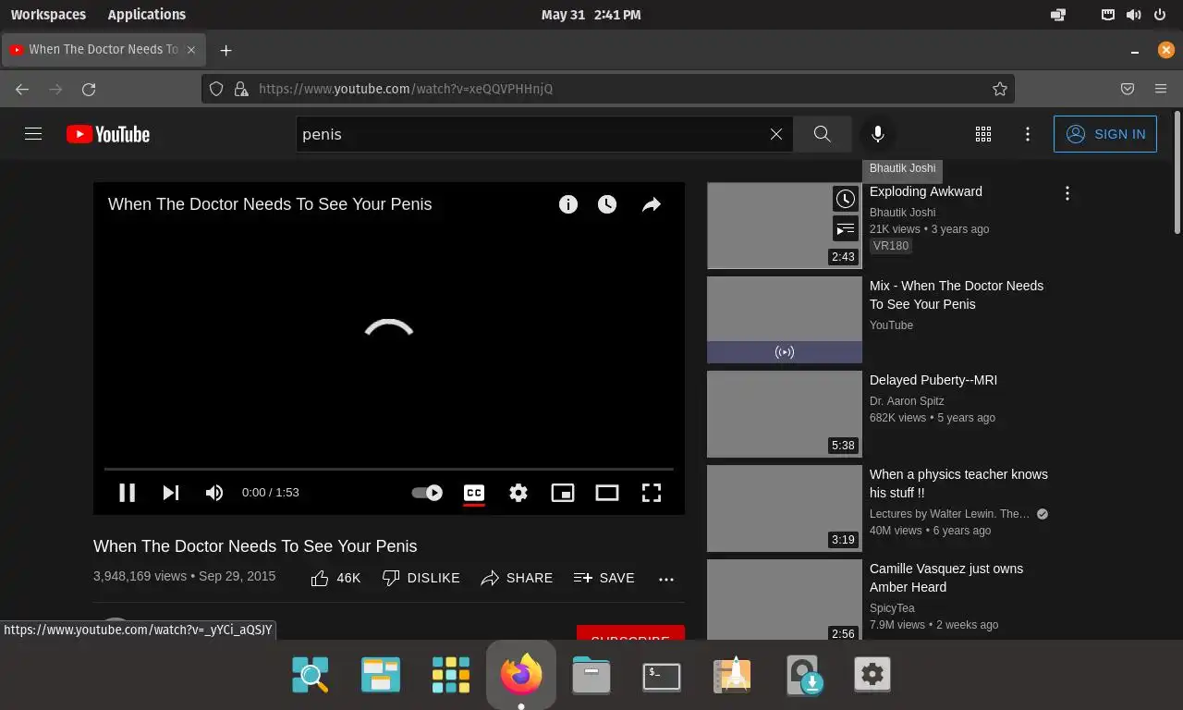Open the Mix playlist thumbnail
The width and height of the screenshot is (1183, 710).
click(x=785, y=320)
